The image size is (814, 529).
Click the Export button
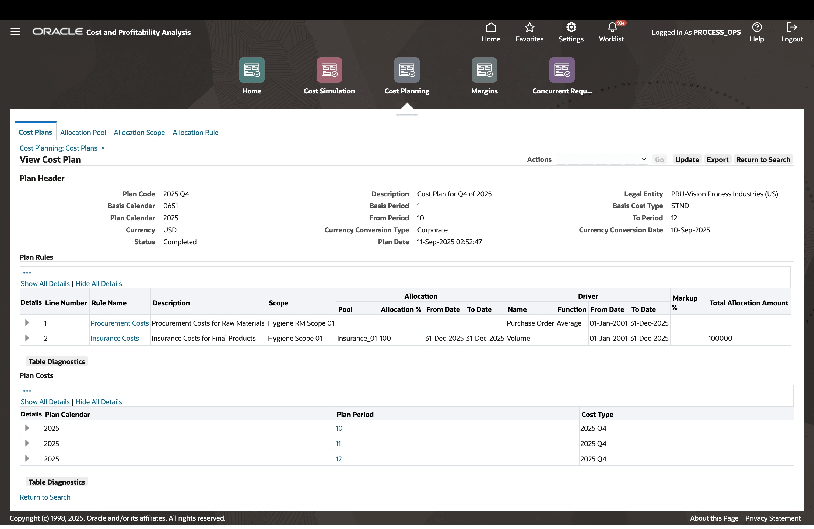717,159
